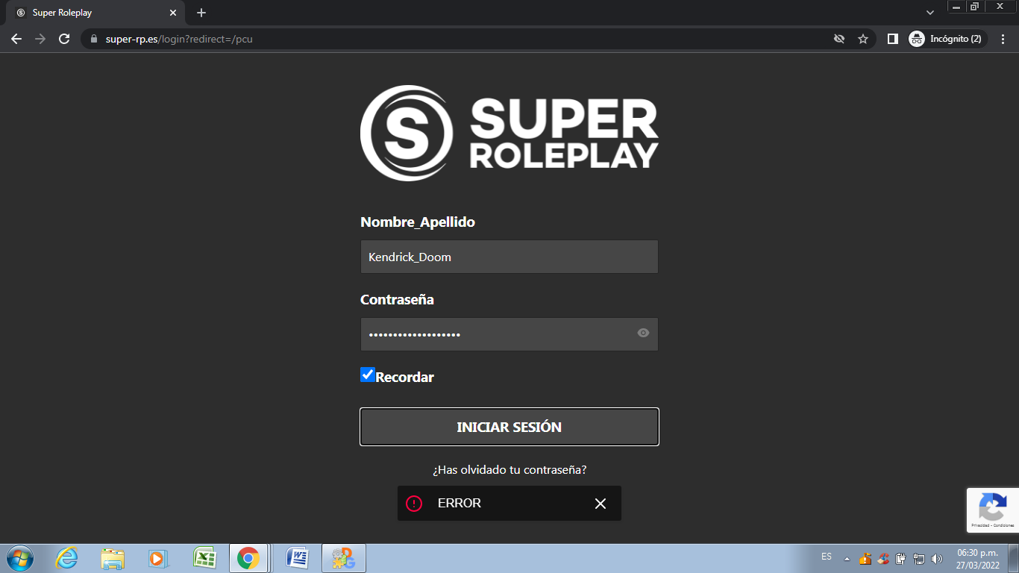This screenshot has width=1019, height=573.
Task: Open the third-party cookies blocked icon
Action: pyautogui.click(x=839, y=39)
